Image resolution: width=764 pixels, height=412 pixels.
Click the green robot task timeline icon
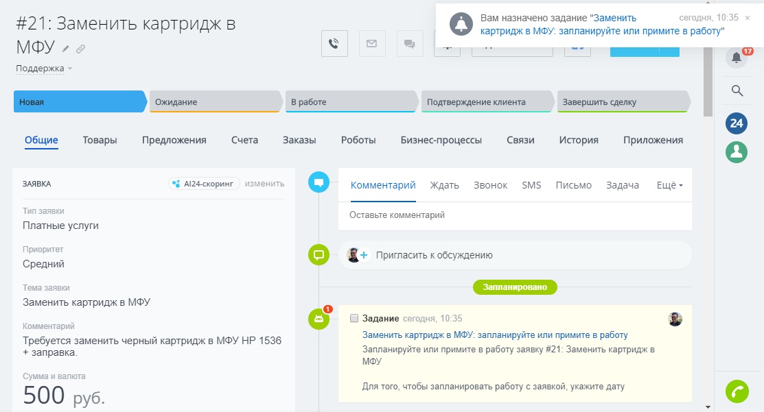point(319,319)
